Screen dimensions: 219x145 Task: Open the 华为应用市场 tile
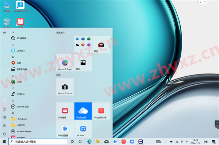coord(101,111)
